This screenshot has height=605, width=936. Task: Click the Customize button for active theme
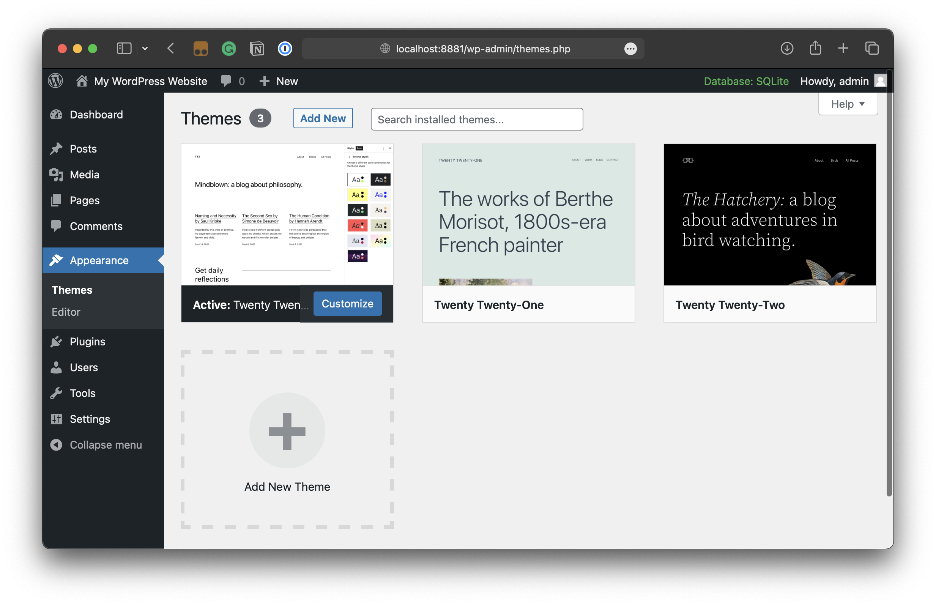pos(347,303)
